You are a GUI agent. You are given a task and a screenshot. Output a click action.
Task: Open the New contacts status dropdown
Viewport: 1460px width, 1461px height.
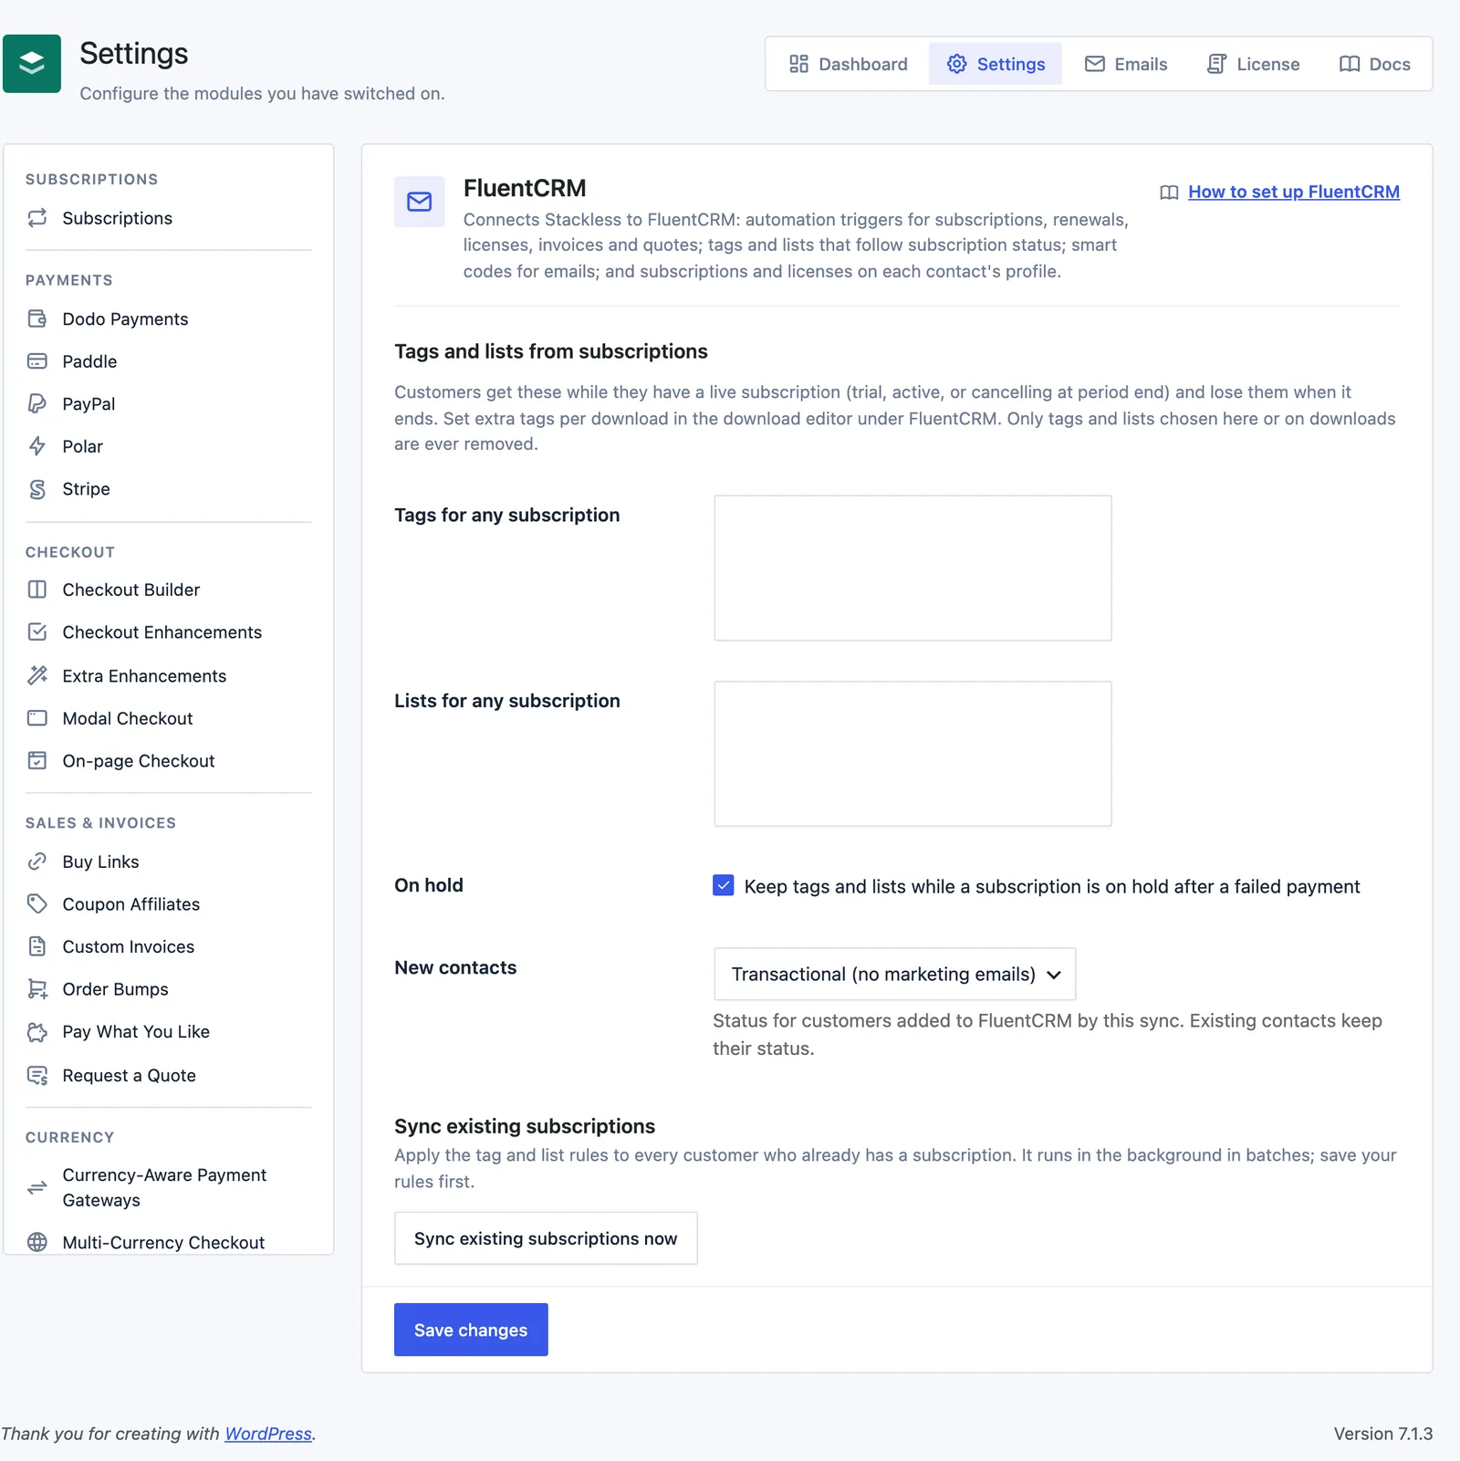click(x=894, y=974)
